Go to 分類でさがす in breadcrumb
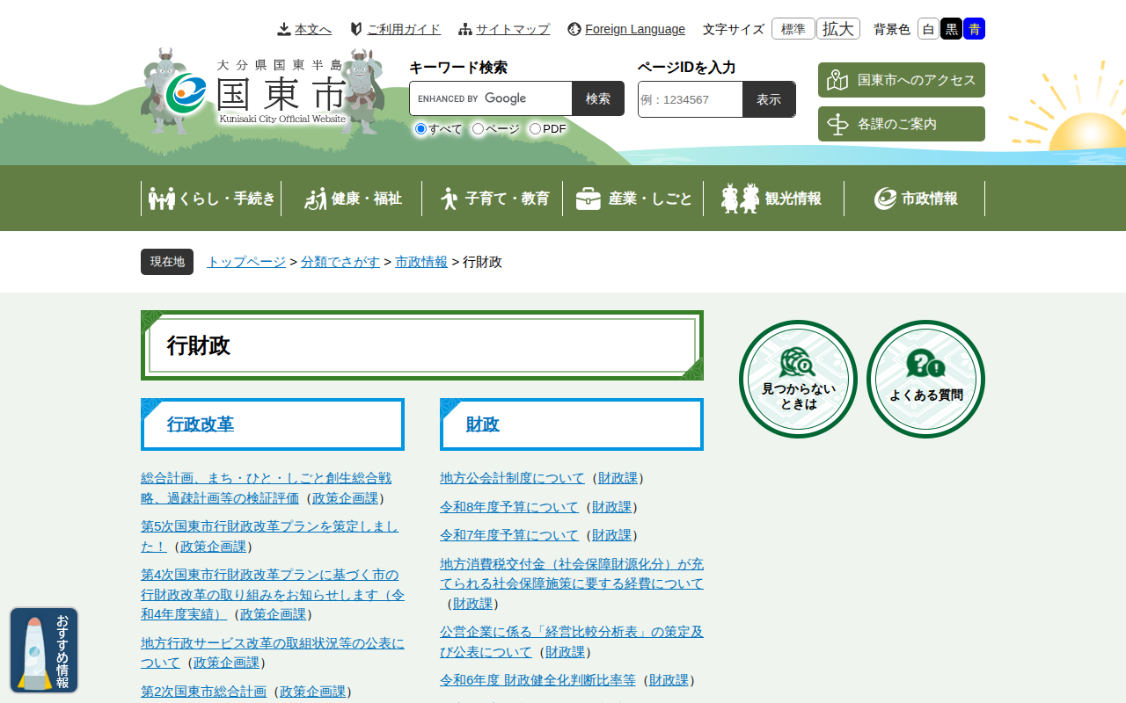Viewport: 1126px width, 703px height. click(x=340, y=262)
